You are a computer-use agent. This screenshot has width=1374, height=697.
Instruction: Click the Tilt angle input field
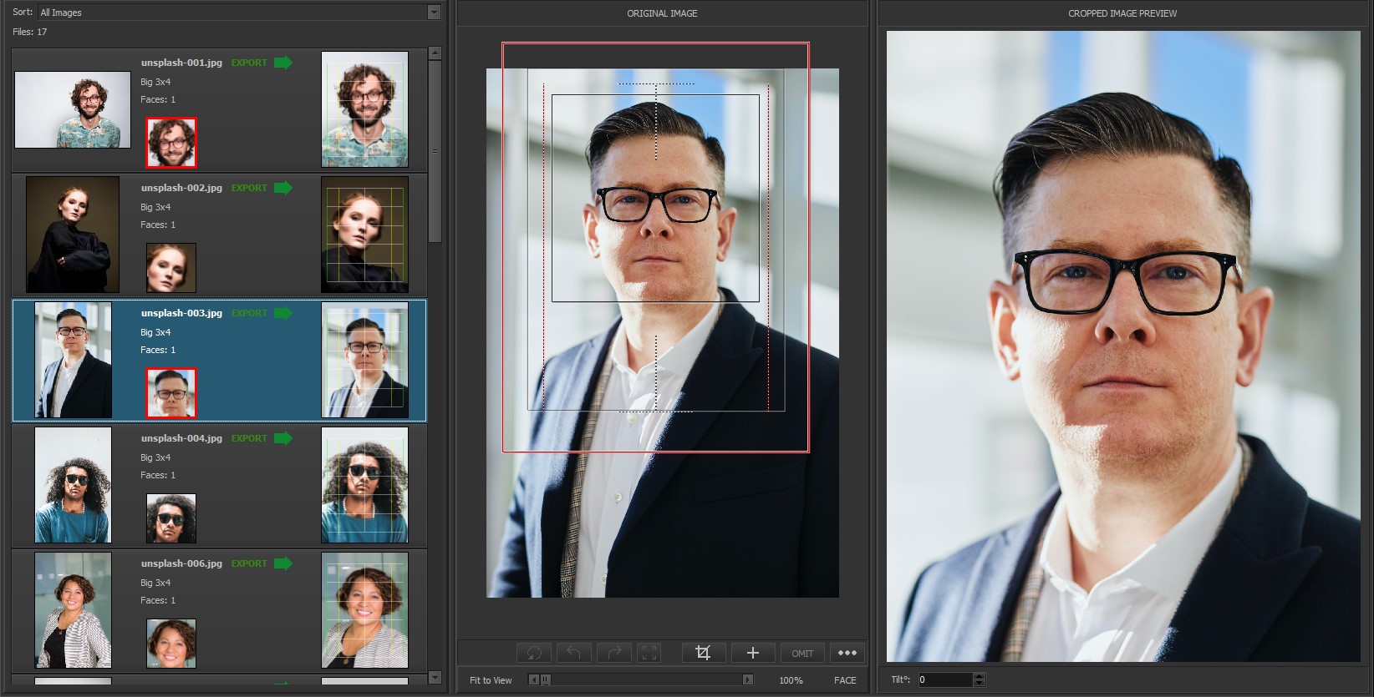945,679
